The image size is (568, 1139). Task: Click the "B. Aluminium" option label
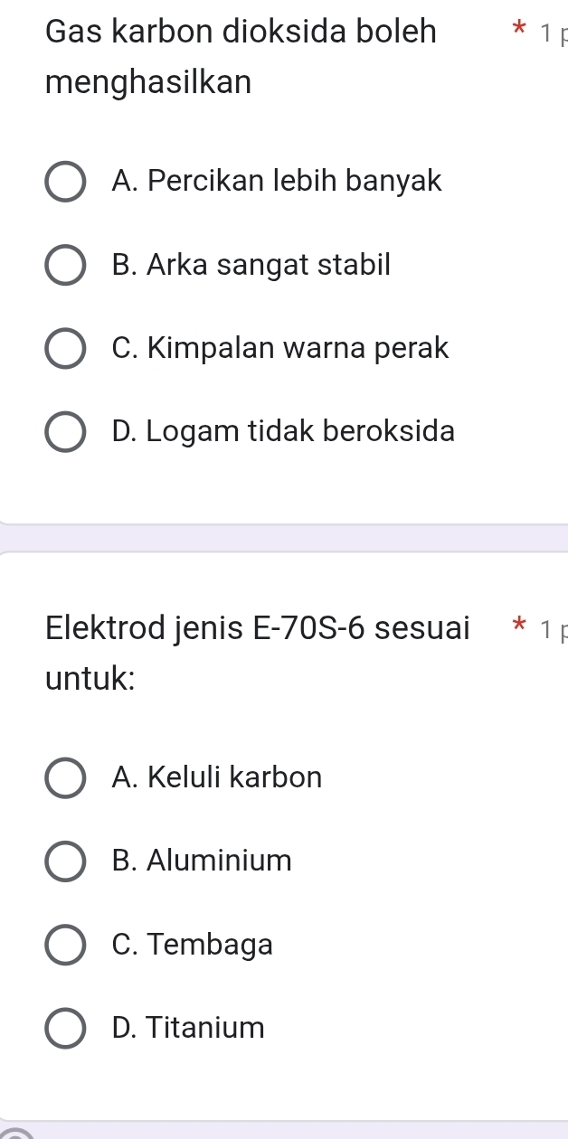[x=202, y=861]
